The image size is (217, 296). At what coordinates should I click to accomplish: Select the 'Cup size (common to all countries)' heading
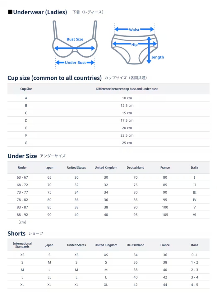(x=55, y=78)
